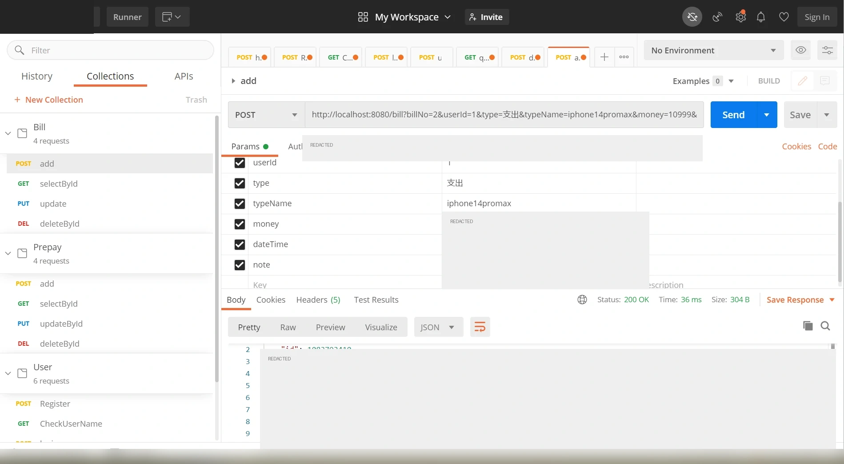Expand the Save button dropdown arrow

pyautogui.click(x=827, y=115)
